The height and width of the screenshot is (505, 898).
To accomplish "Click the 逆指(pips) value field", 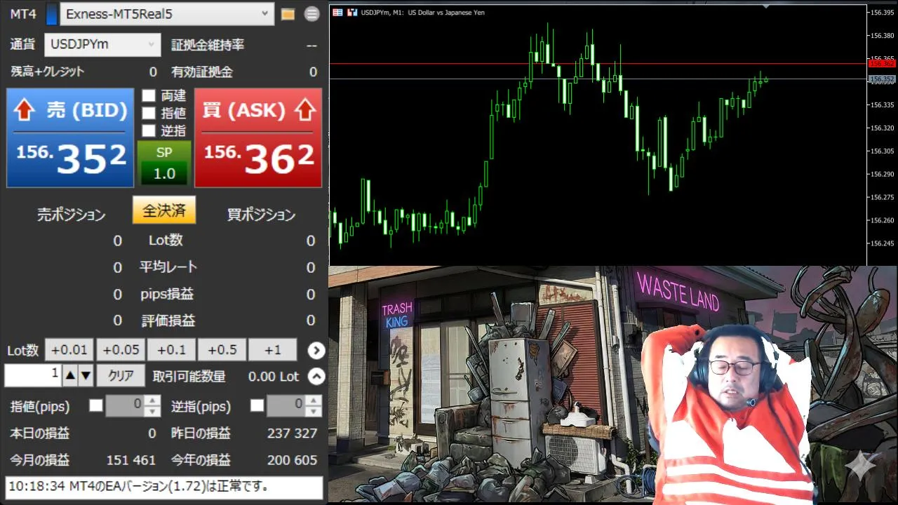I will pyautogui.click(x=286, y=405).
